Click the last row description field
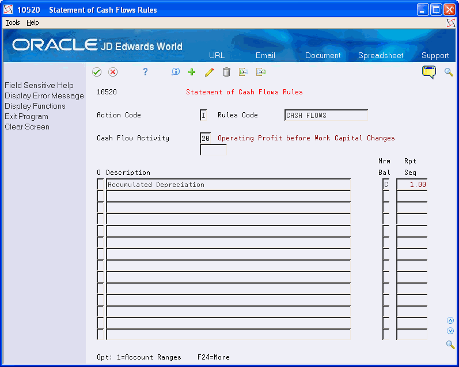459x367 pixels. coord(228,335)
